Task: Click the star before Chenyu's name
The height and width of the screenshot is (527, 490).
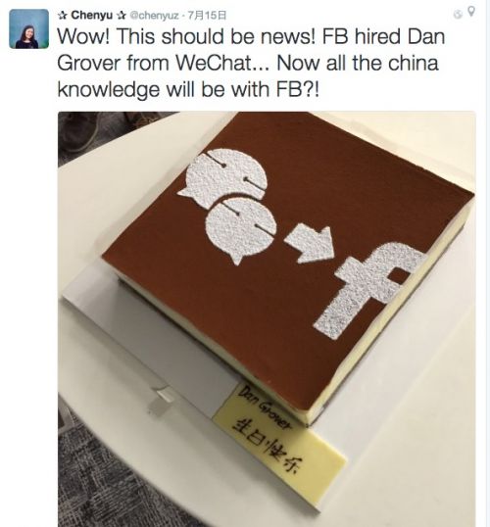Action: (63, 15)
